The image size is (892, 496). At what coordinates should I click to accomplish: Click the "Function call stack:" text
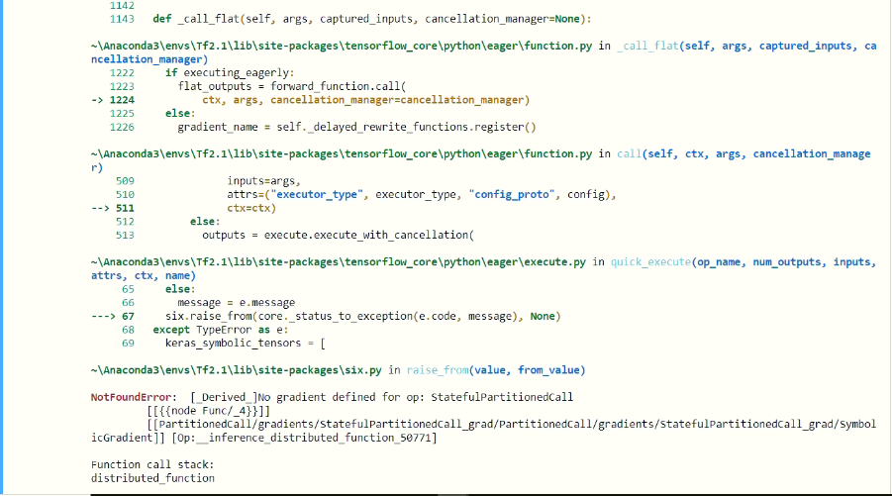(x=152, y=464)
